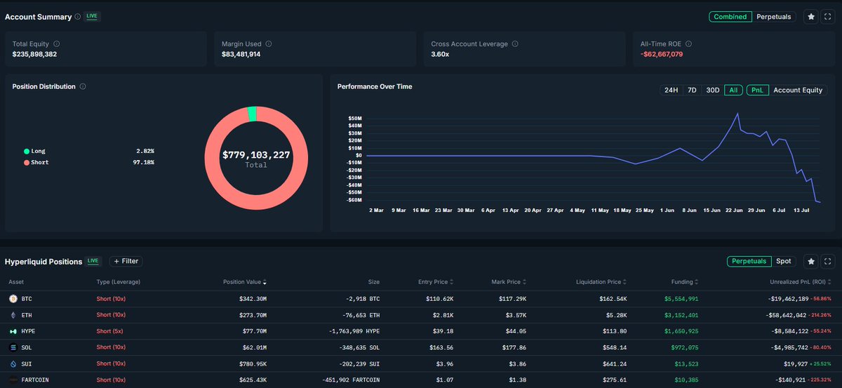Screen dimensions: 842x388
Task: Click the FARTCOIN coin icon
Action: pos(13,380)
